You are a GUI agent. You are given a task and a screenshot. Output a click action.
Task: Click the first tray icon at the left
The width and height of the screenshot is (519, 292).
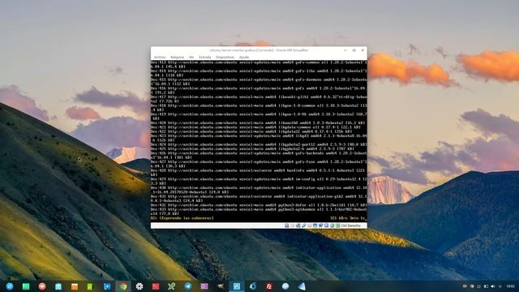point(465,286)
